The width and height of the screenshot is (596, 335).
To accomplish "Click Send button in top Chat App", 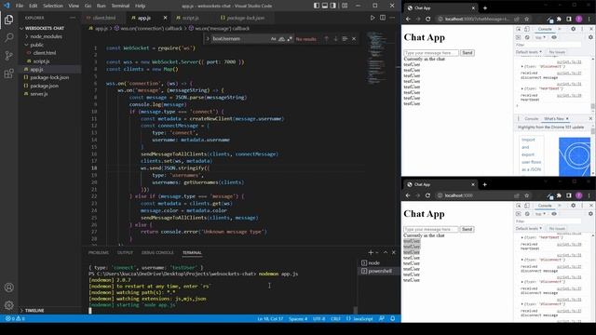I will coord(467,53).
